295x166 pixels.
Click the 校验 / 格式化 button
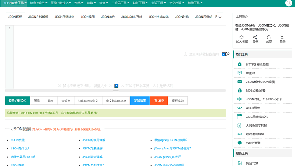(17, 100)
